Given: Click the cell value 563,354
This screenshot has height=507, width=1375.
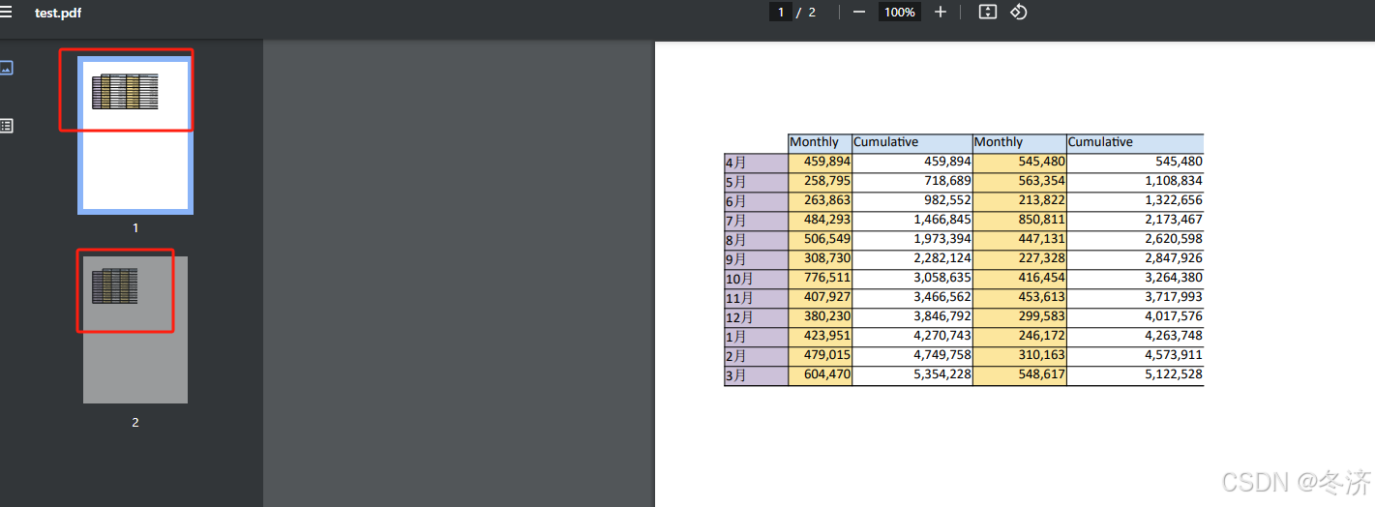Looking at the screenshot, I should pyautogui.click(x=1041, y=181).
